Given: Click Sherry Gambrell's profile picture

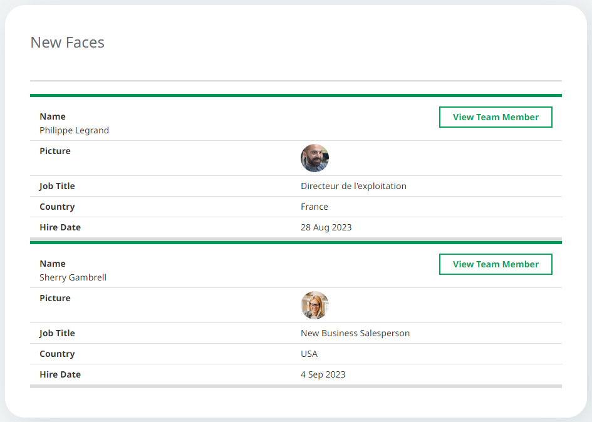Looking at the screenshot, I should tap(314, 306).
